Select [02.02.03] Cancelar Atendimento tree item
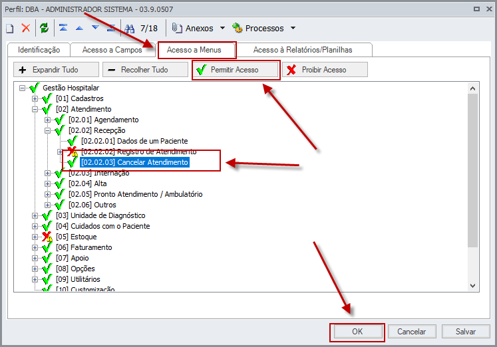The image size is (497, 347). 134,162
